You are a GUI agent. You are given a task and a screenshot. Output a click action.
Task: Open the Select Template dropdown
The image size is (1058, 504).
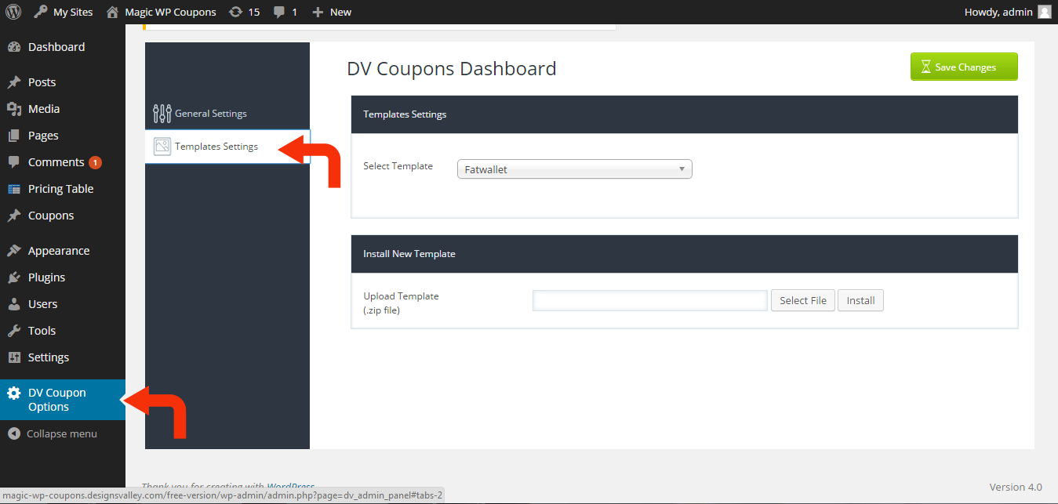coord(574,169)
